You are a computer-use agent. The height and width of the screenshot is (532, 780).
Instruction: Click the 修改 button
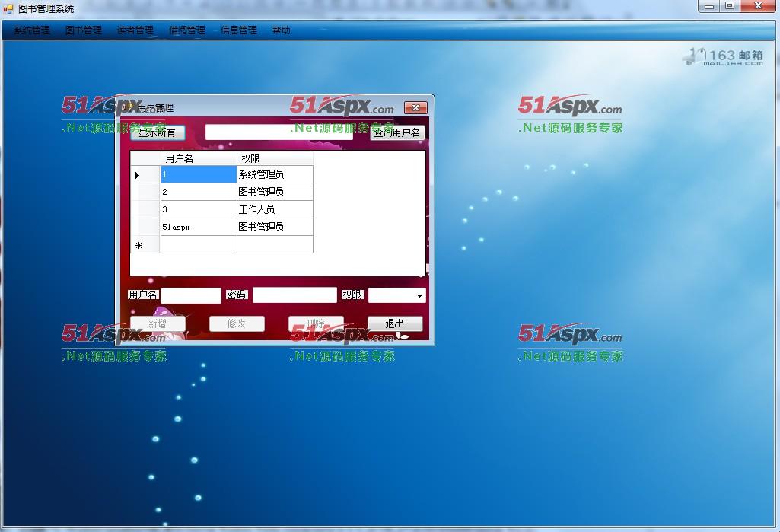click(237, 323)
